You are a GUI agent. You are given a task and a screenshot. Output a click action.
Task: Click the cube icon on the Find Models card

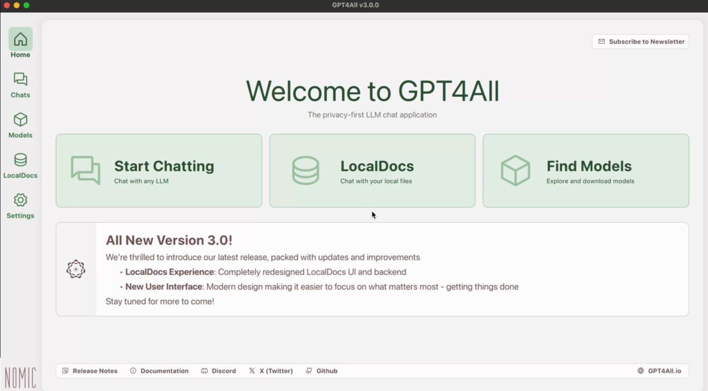click(x=515, y=170)
